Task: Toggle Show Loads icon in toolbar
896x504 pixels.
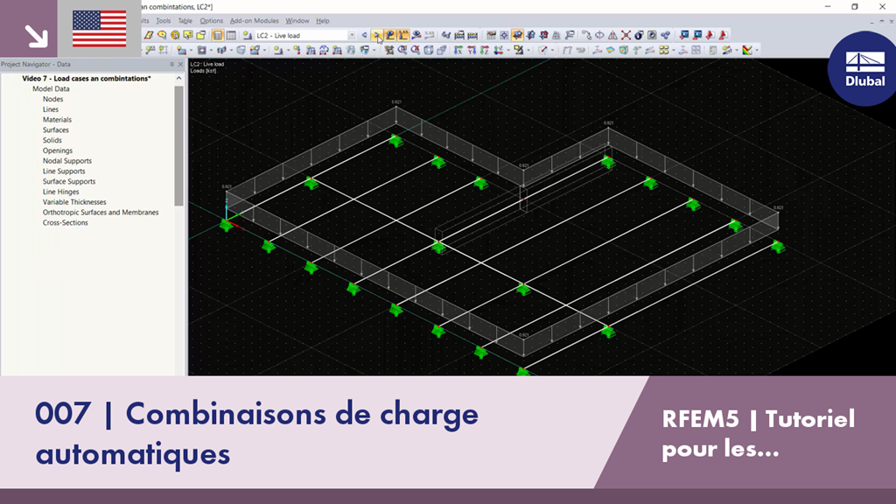Action: point(390,35)
